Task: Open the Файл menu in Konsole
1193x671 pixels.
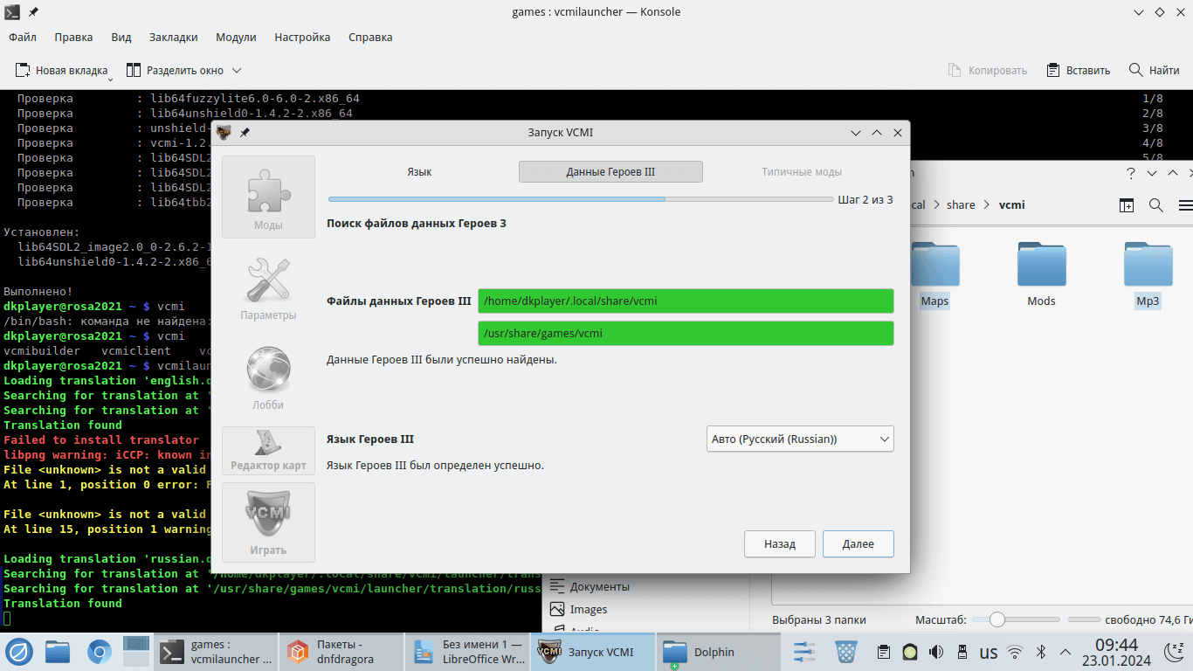Action: (23, 38)
